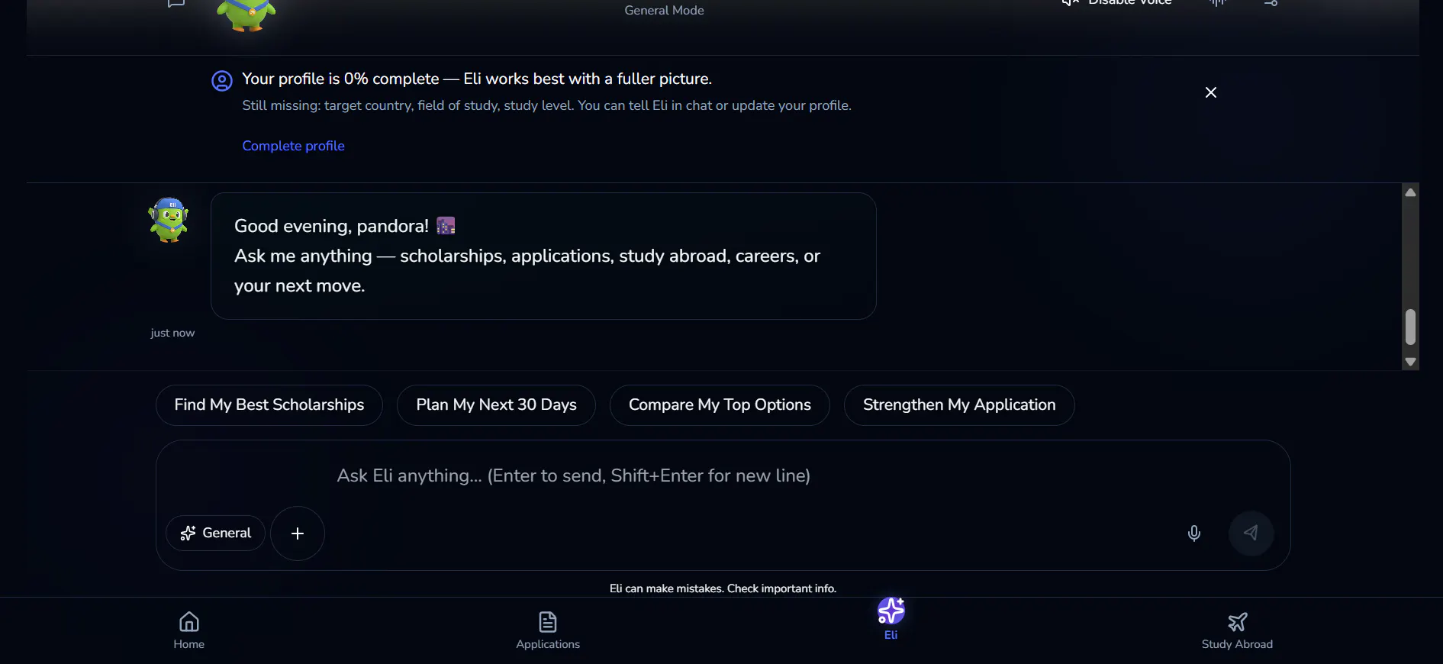Screen dimensions: 1443x664
Task: Click 'Eli can make mistakes' disclaimer text
Action: pos(723,588)
